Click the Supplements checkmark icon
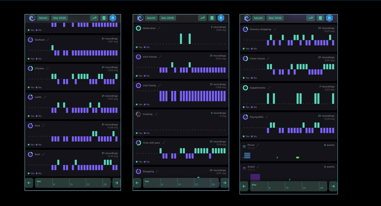The width and height of the screenshot is (381, 206). 245,88
